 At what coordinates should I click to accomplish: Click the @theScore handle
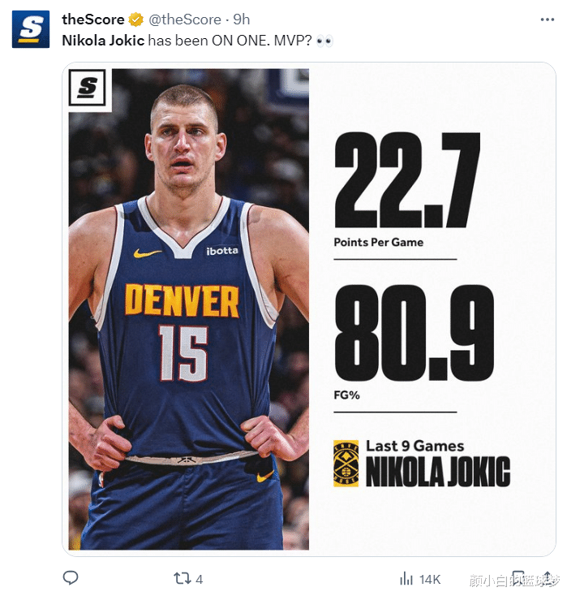tap(185, 19)
